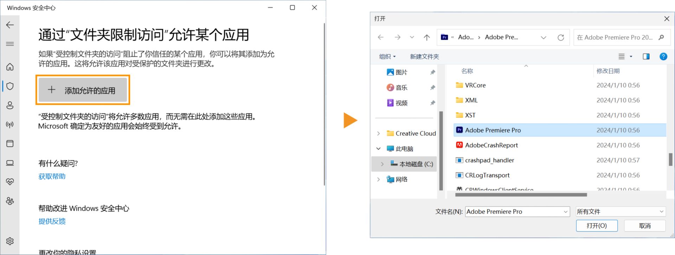
Task: Click the pin icon beside 图片
Action: 433,72
